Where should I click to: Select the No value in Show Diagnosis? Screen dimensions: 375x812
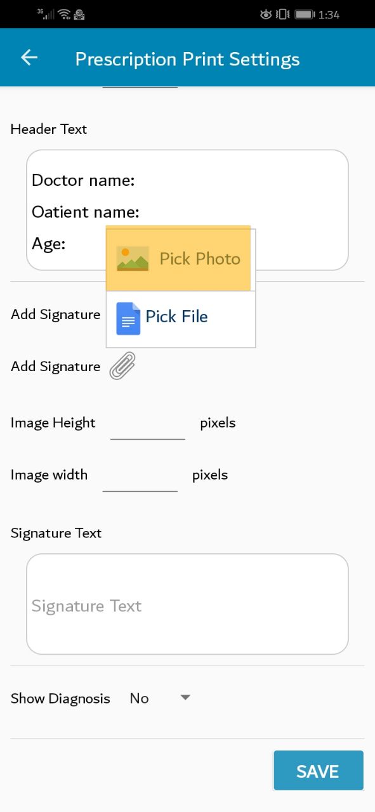coord(139,698)
